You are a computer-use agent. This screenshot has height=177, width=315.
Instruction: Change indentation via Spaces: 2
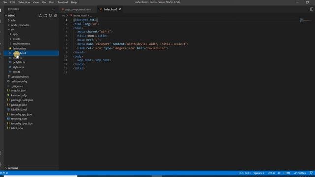tap(259, 173)
